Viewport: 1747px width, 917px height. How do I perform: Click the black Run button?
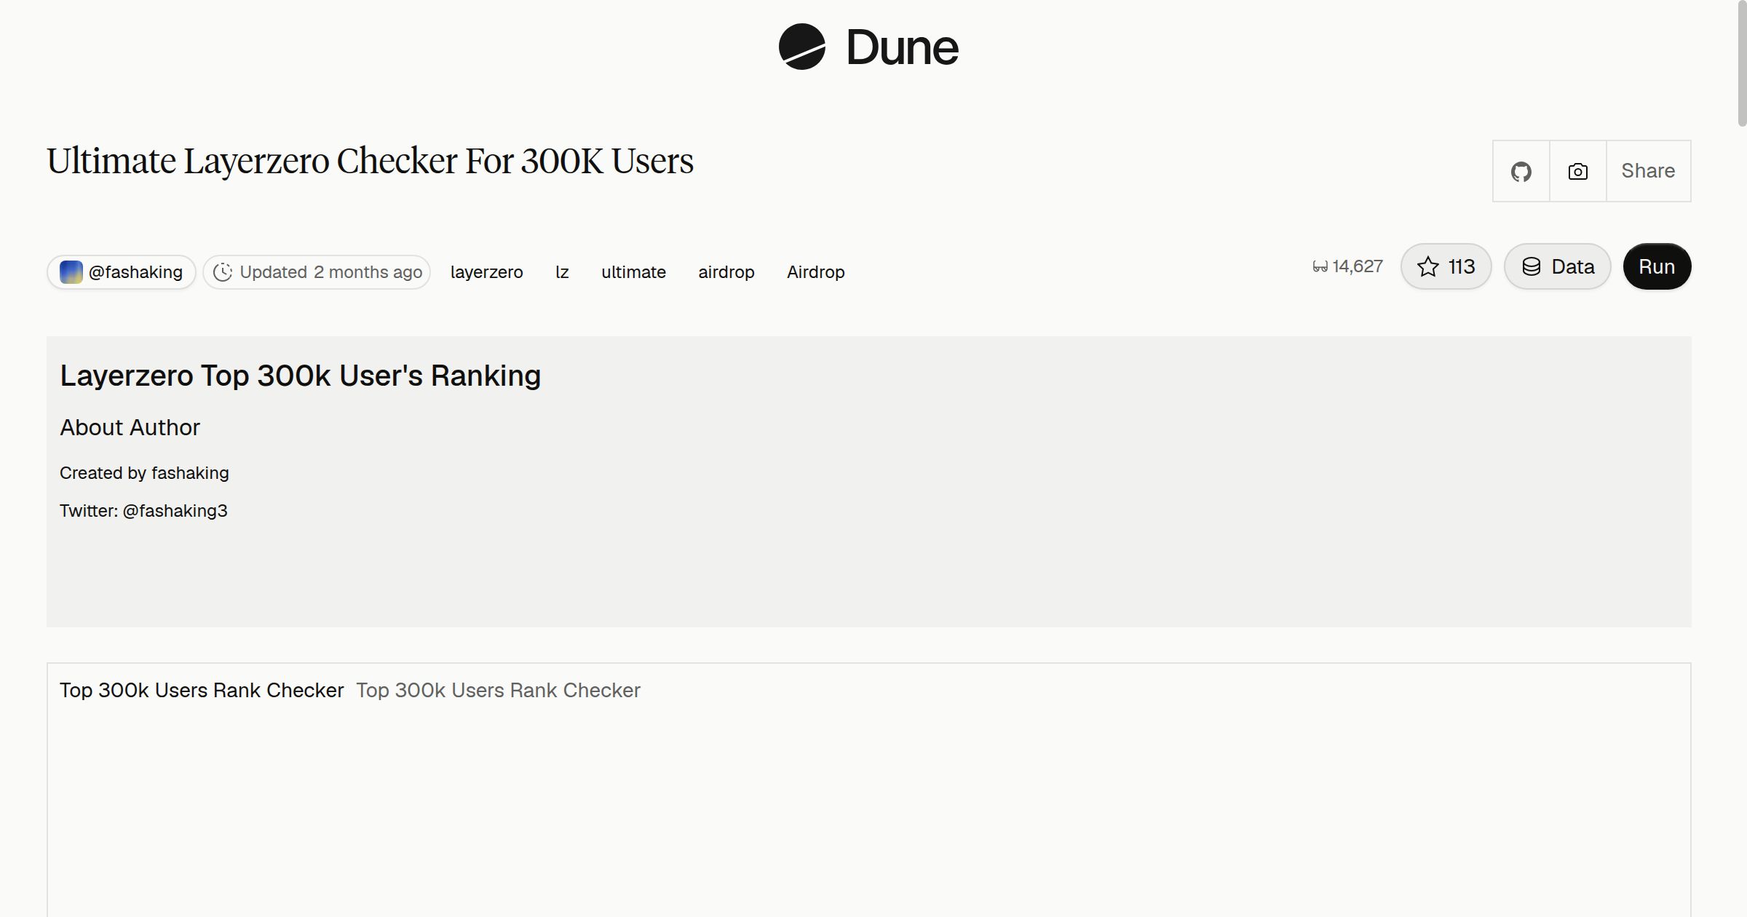point(1657,266)
